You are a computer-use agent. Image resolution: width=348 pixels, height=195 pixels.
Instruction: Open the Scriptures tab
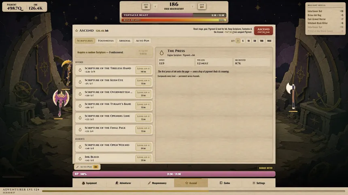(85, 41)
